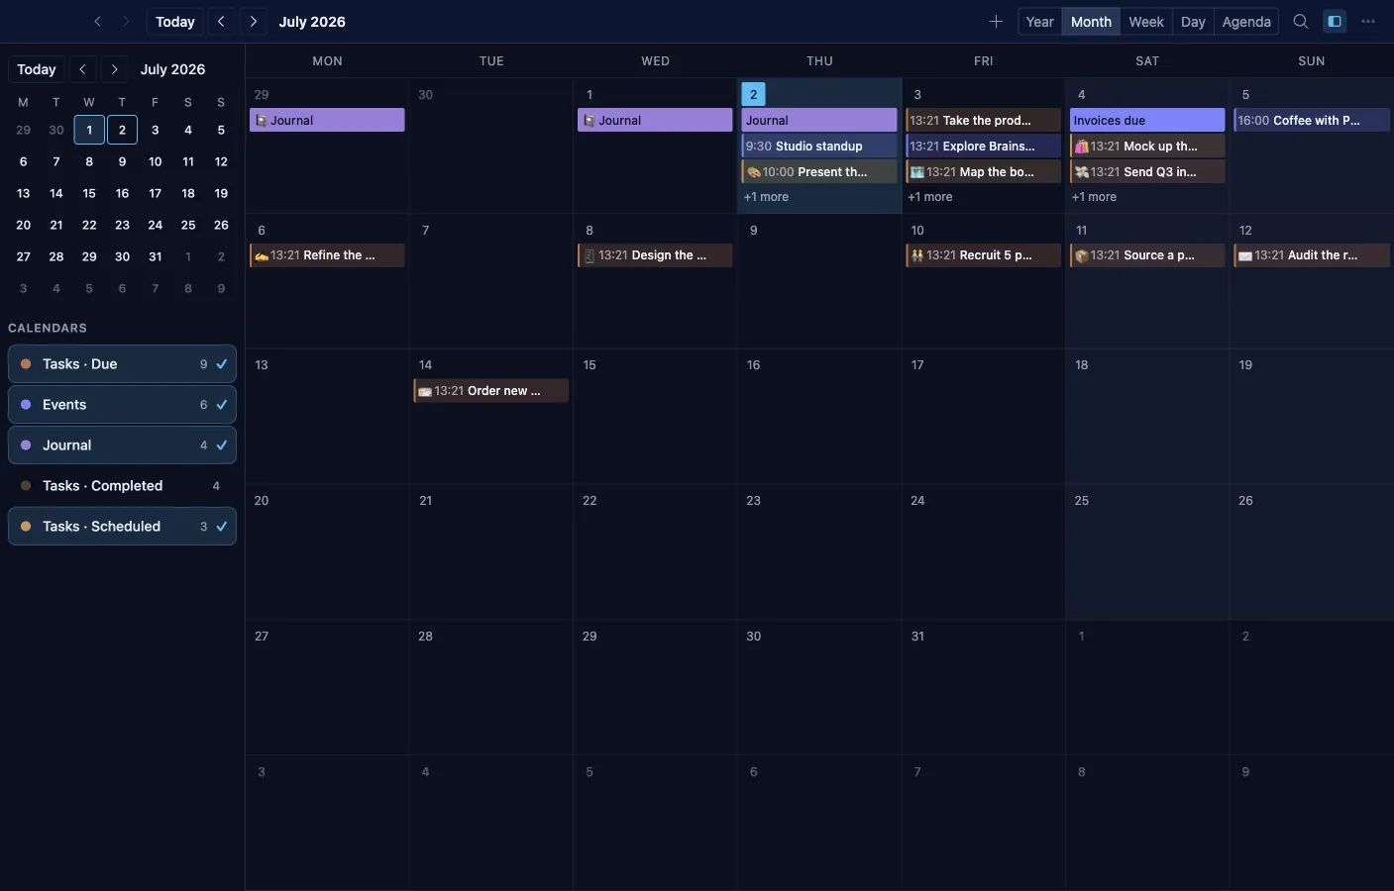Open the Journal entry on June 29
Viewport: 1394px width, 891px height.
coord(327,120)
